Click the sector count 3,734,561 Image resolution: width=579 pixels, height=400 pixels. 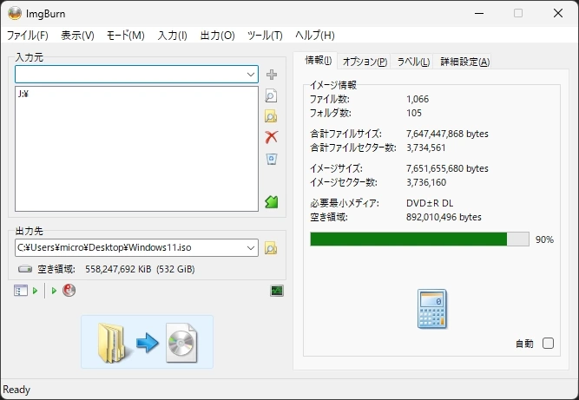(425, 148)
